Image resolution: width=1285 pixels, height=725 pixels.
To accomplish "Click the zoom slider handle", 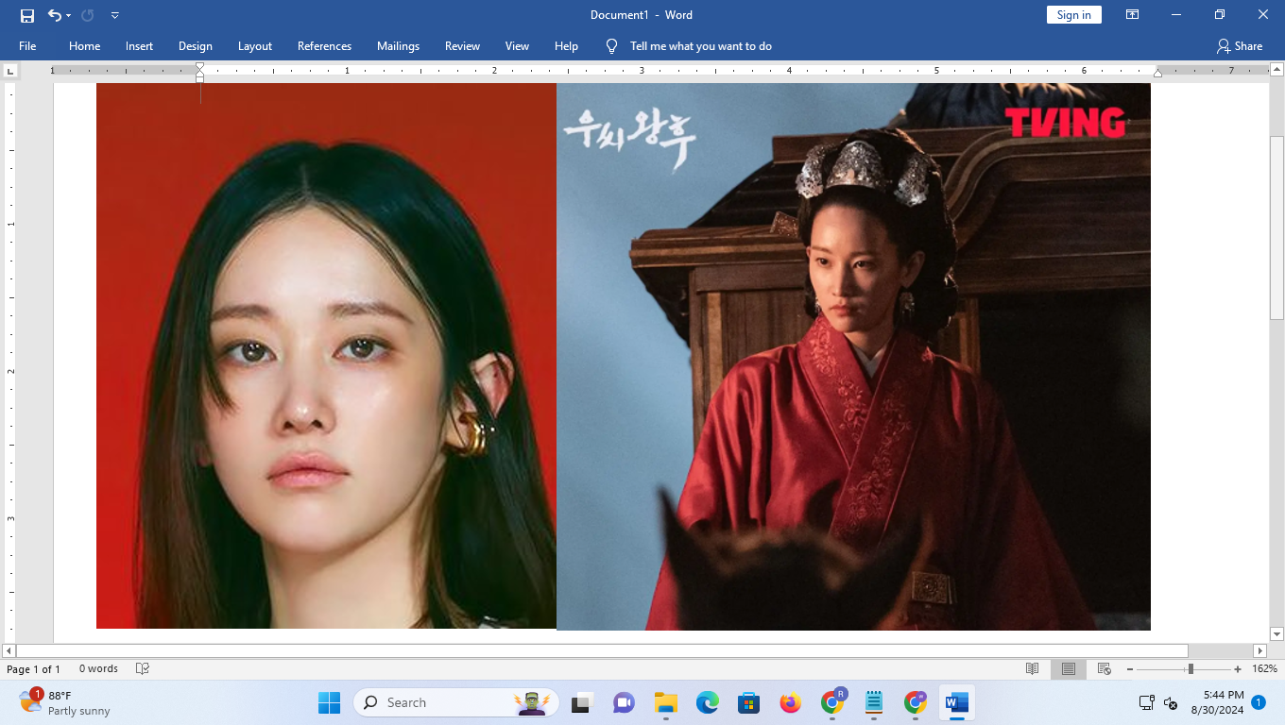I will click(1191, 669).
